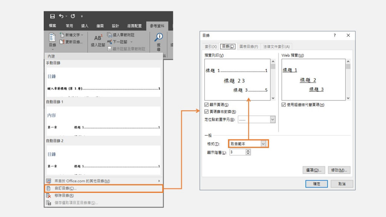The image size is (386, 217).
Task: Click the 自訂目錄 document icon
Action: coord(49,188)
